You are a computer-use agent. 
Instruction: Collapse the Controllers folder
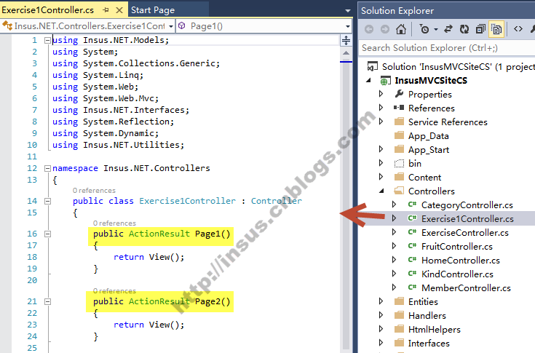pyautogui.click(x=381, y=191)
